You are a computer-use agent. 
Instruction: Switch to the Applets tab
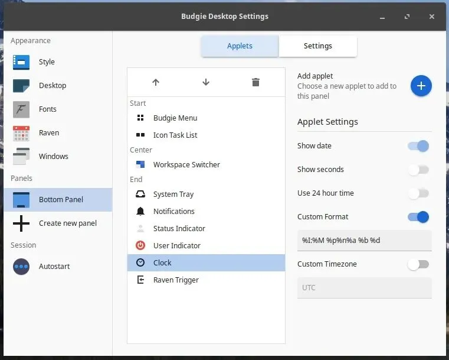coord(240,46)
